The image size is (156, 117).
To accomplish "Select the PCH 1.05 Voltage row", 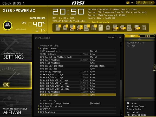I will tap(78, 92).
